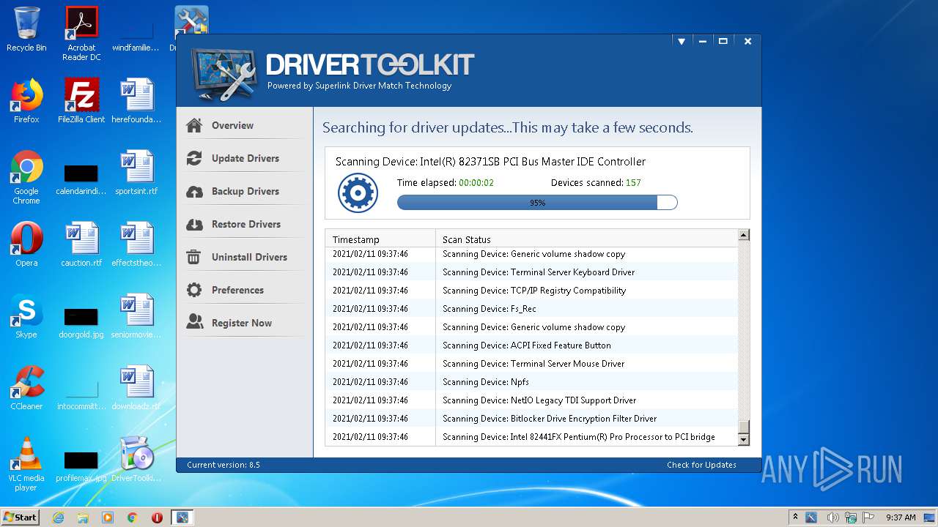The width and height of the screenshot is (938, 527).
Task: Open Skype desktop shortcut
Action: (26, 316)
